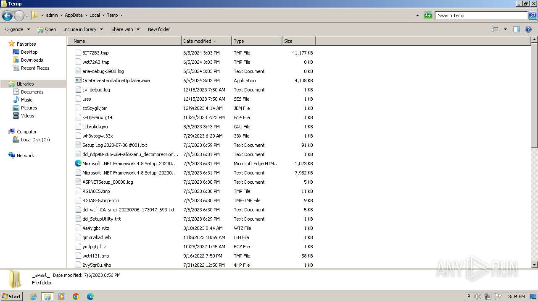Screen dimensions: 538x302
Task: Select RGIA8E5.tmp-tmp file
Action: pyautogui.click(x=101, y=200)
